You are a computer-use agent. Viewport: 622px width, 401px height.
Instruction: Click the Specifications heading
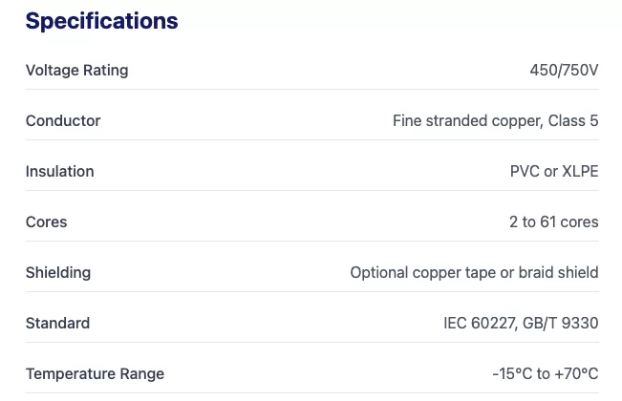(x=101, y=21)
